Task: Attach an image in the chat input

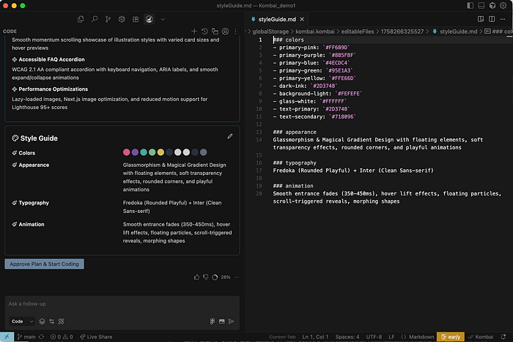Action: [x=221, y=321]
